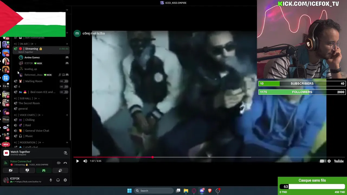This screenshot has width=347, height=195.
Task: Open blue four-squares server icon in sidebar
Action: 6,78
